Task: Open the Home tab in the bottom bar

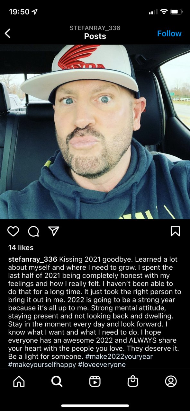Action: click(x=19, y=381)
